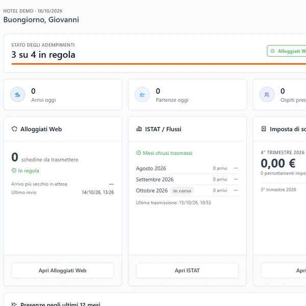
Task: Click 'STATO DEGLI ADEMPIMENTI' label
Action: pos(43,45)
